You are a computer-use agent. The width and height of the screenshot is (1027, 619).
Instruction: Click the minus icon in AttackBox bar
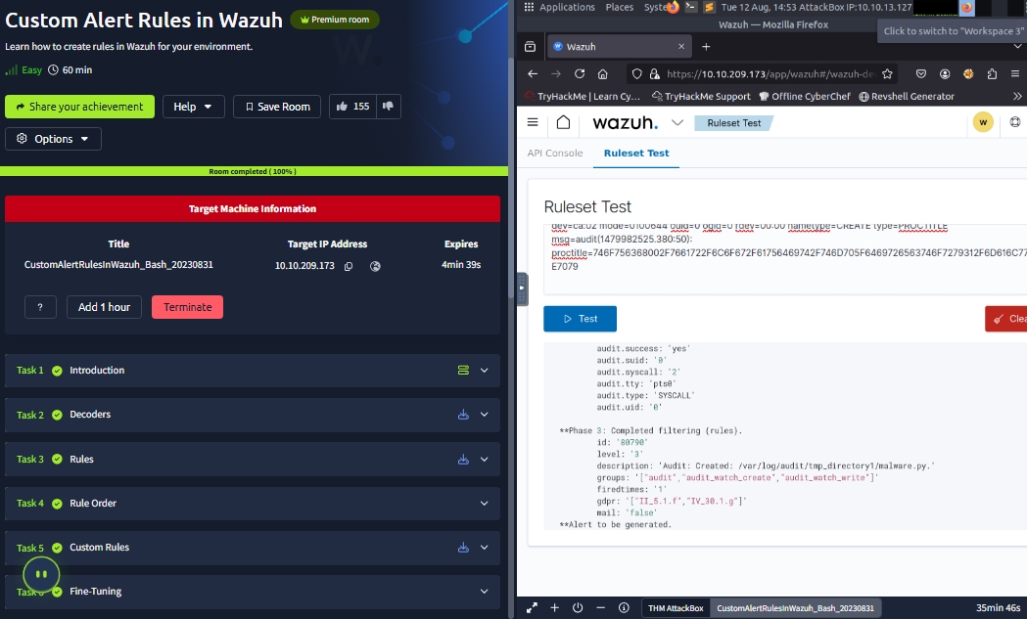(600, 608)
